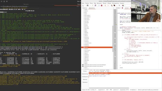Open the Заметки message tab

coord(85,79)
